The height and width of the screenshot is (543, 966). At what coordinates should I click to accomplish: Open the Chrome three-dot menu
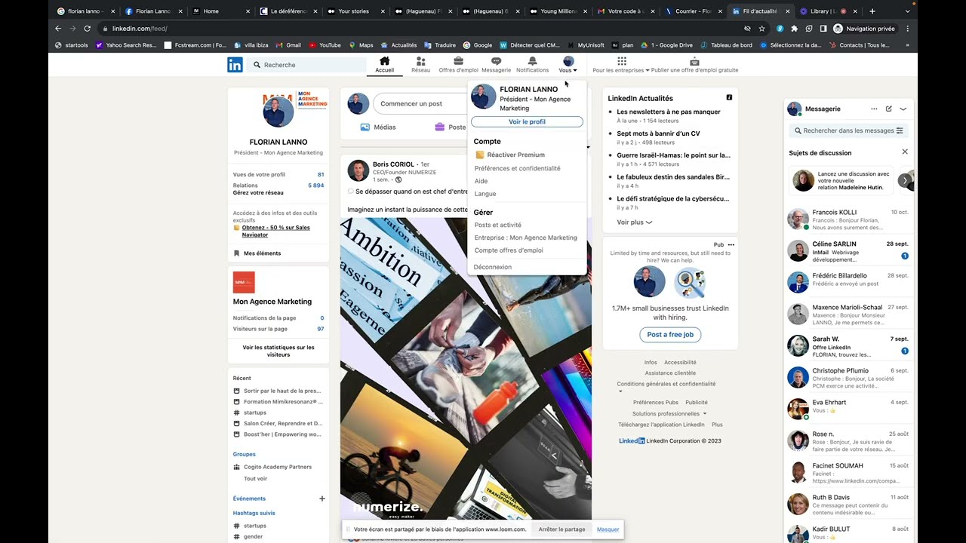(x=907, y=28)
